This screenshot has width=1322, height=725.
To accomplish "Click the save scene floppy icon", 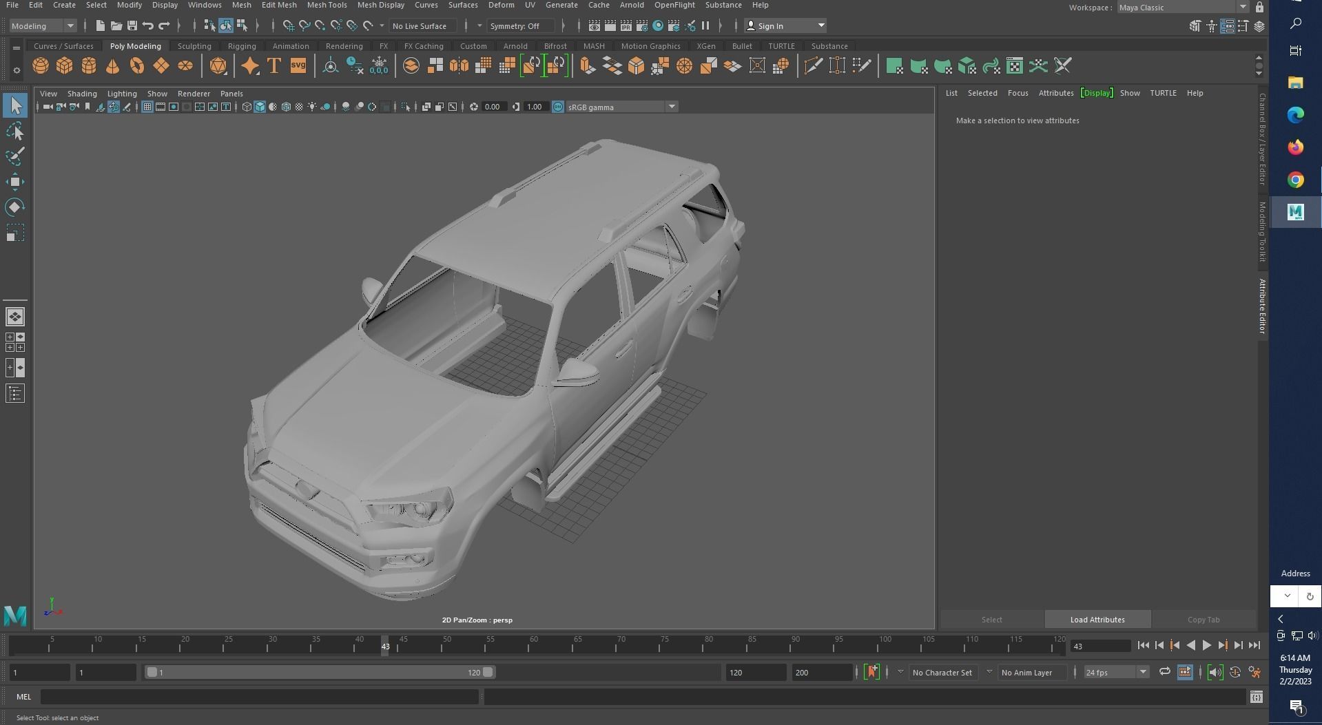I will tap(132, 26).
